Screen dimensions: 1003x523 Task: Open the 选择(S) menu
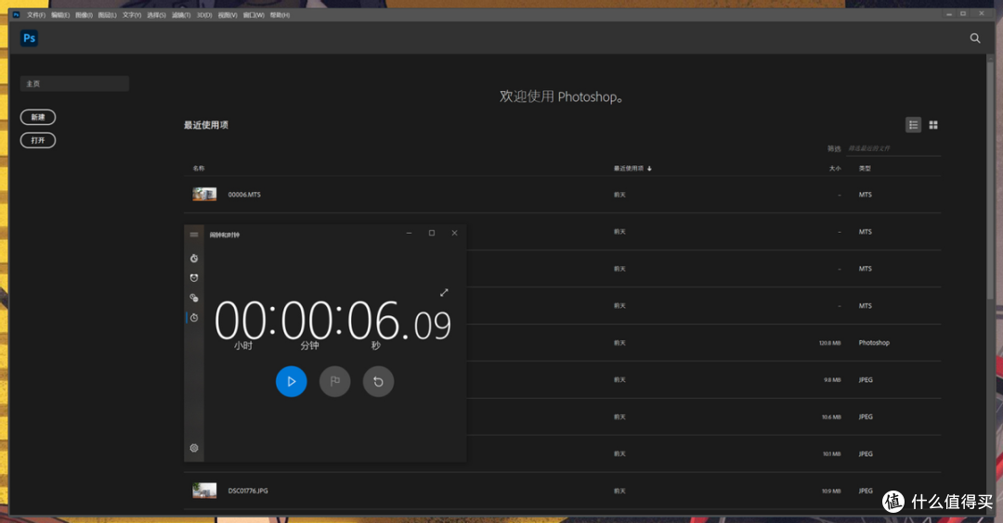point(156,15)
